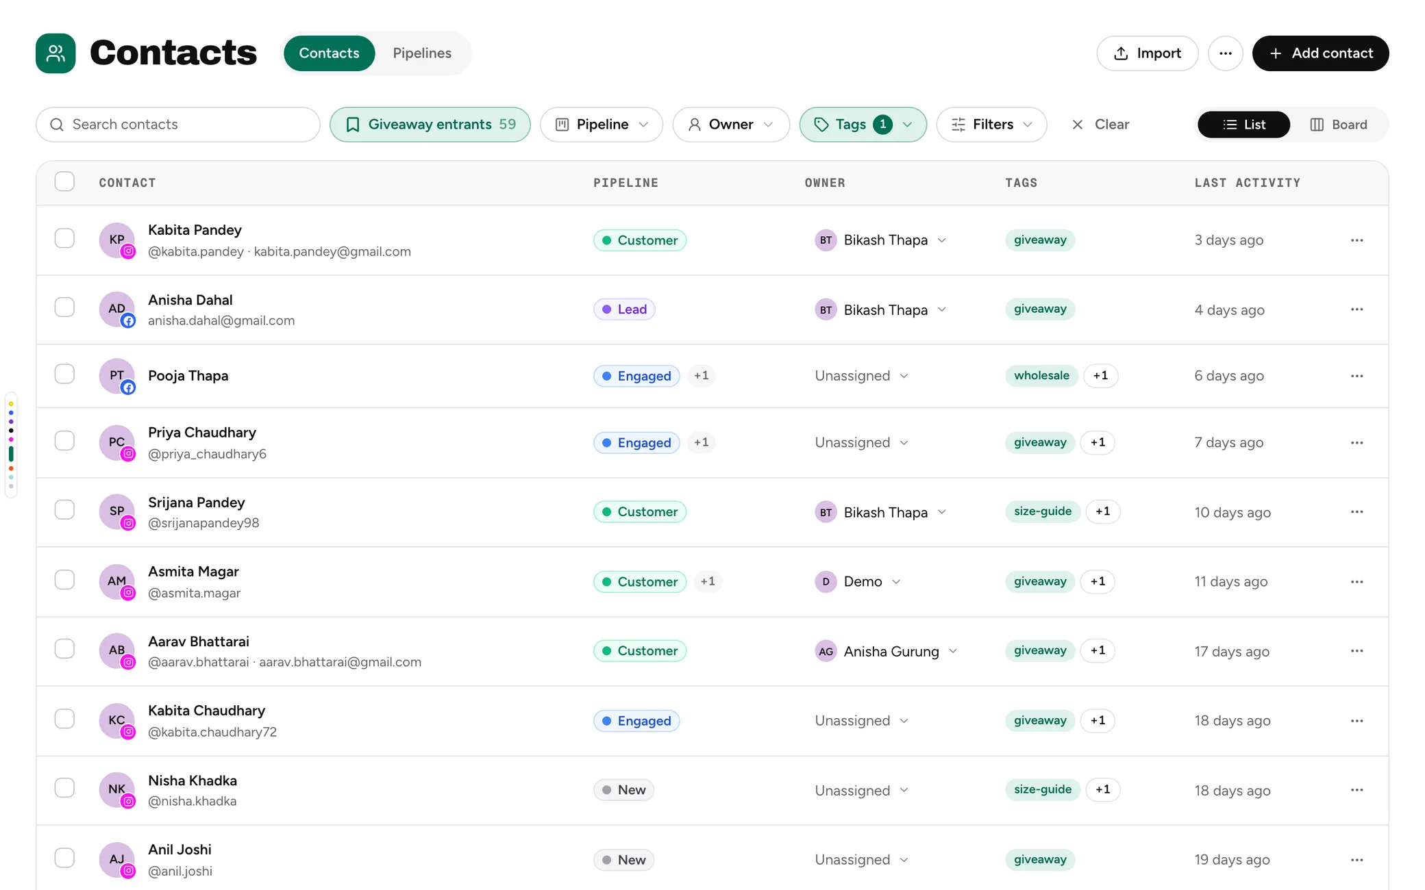Open the more options ellipsis next to Import
The height and width of the screenshot is (890, 1425).
click(1225, 53)
